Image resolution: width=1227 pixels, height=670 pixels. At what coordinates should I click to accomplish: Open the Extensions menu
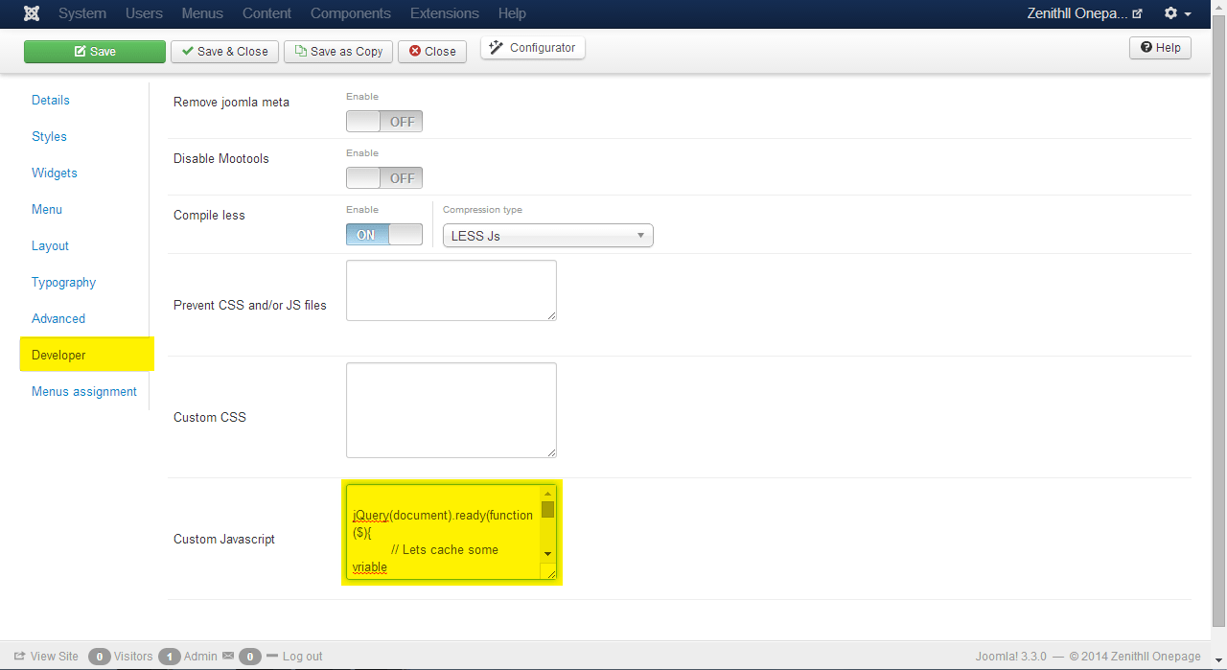(444, 13)
